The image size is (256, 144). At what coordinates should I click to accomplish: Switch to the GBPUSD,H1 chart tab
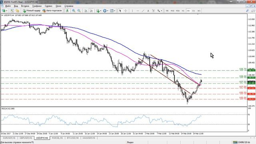click(x=26, y=138)
